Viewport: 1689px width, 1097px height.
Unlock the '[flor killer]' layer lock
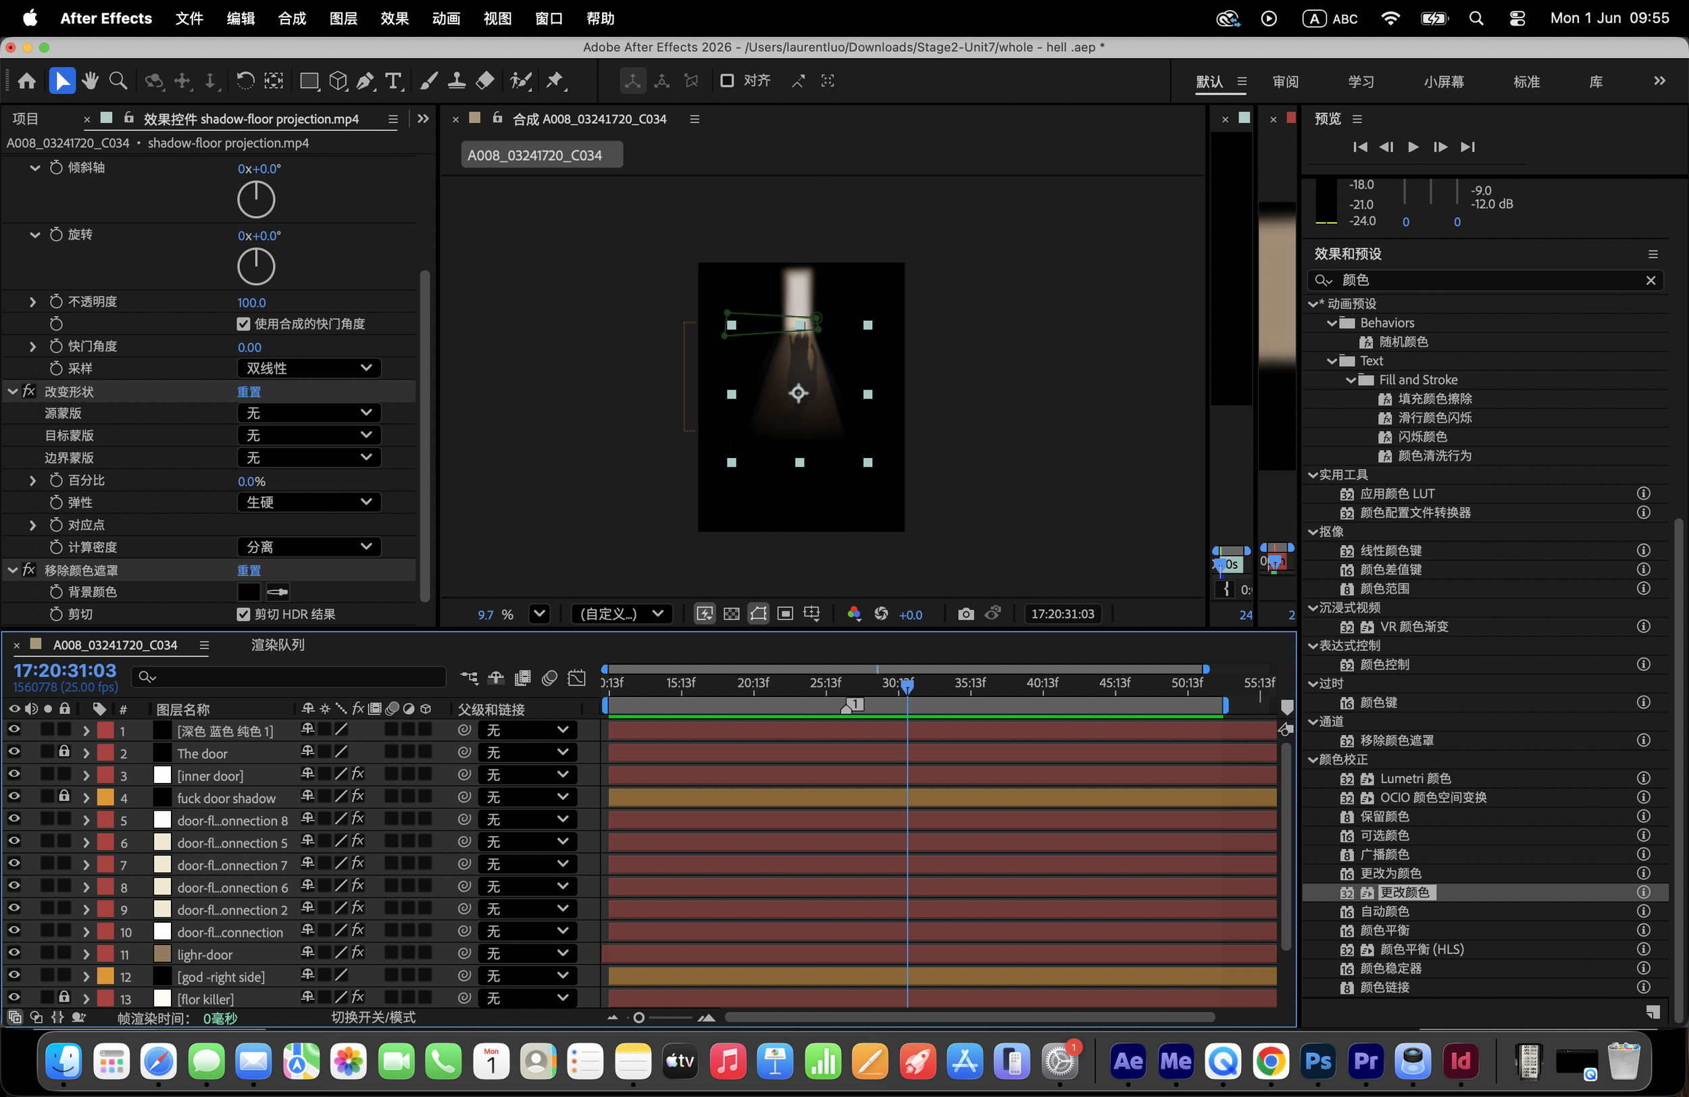point(64,997)
